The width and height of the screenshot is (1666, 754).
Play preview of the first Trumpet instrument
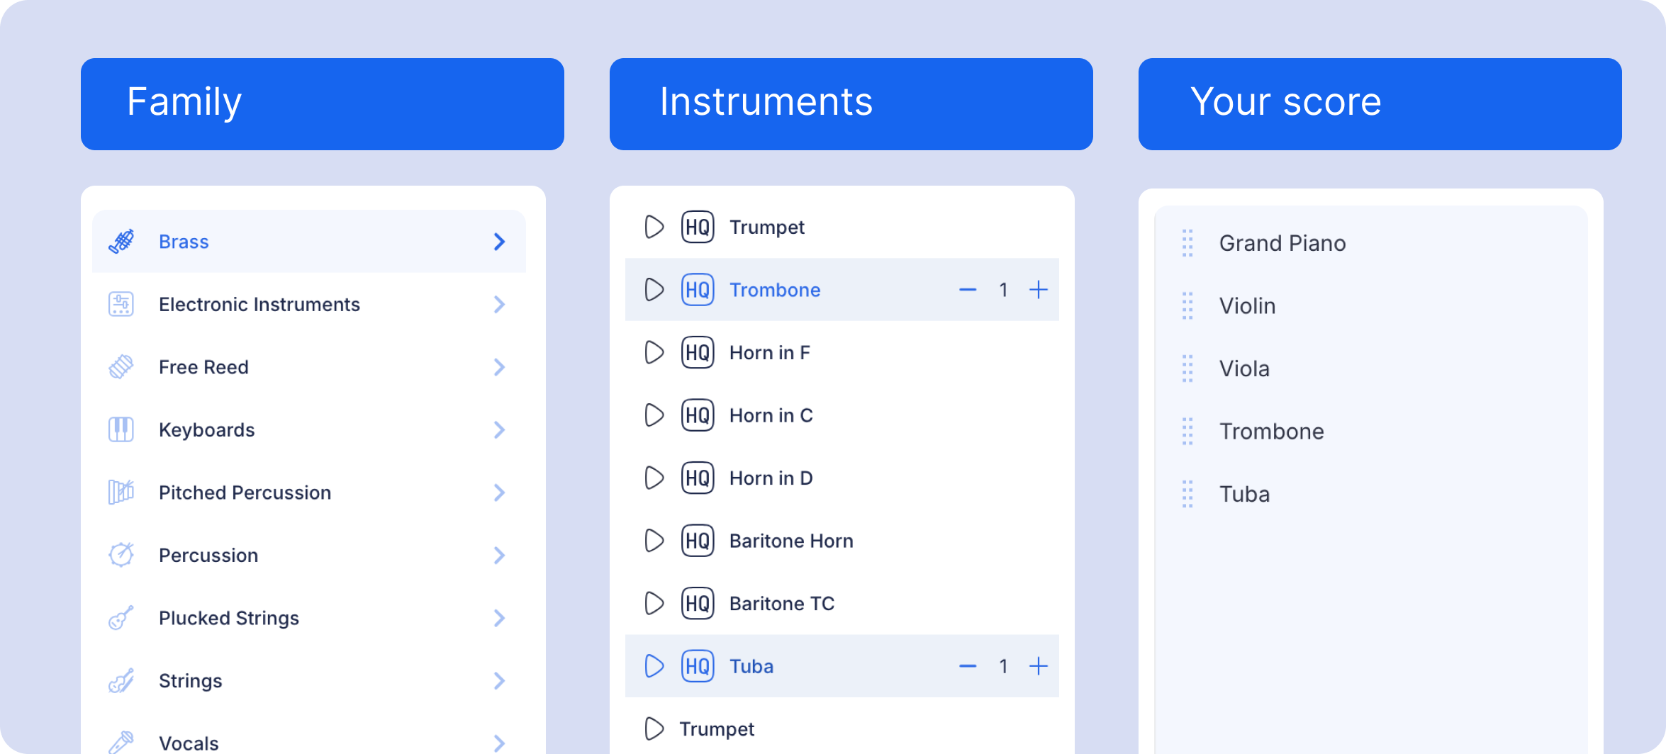[654, 227]
